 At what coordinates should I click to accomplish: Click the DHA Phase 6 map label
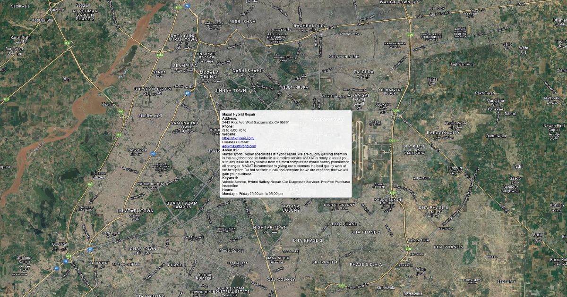pos(448,247)
